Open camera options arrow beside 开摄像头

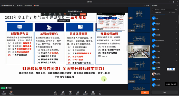[13, 92]
